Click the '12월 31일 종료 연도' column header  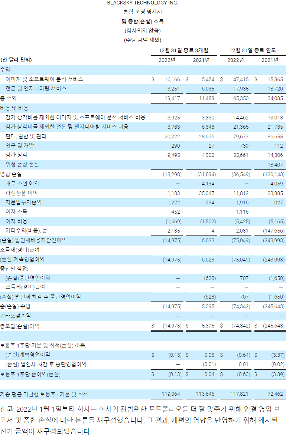coord(253,50)
